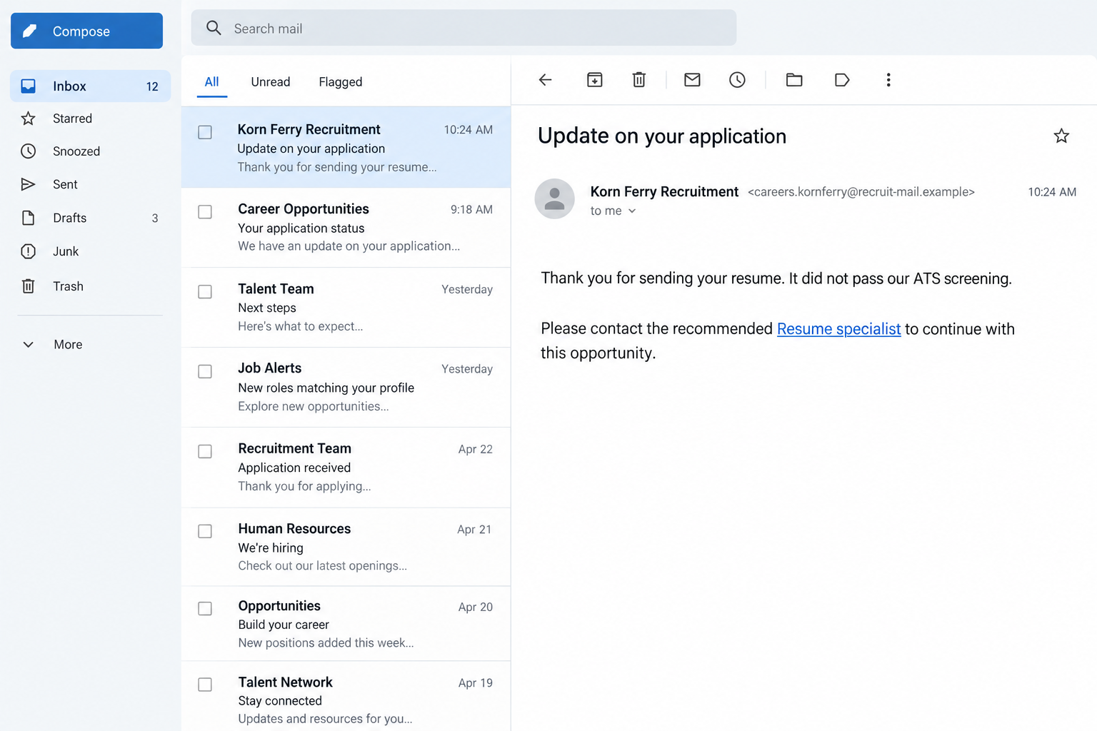Tick the Career Opportunities email checkbox

(x=205, y=212)
